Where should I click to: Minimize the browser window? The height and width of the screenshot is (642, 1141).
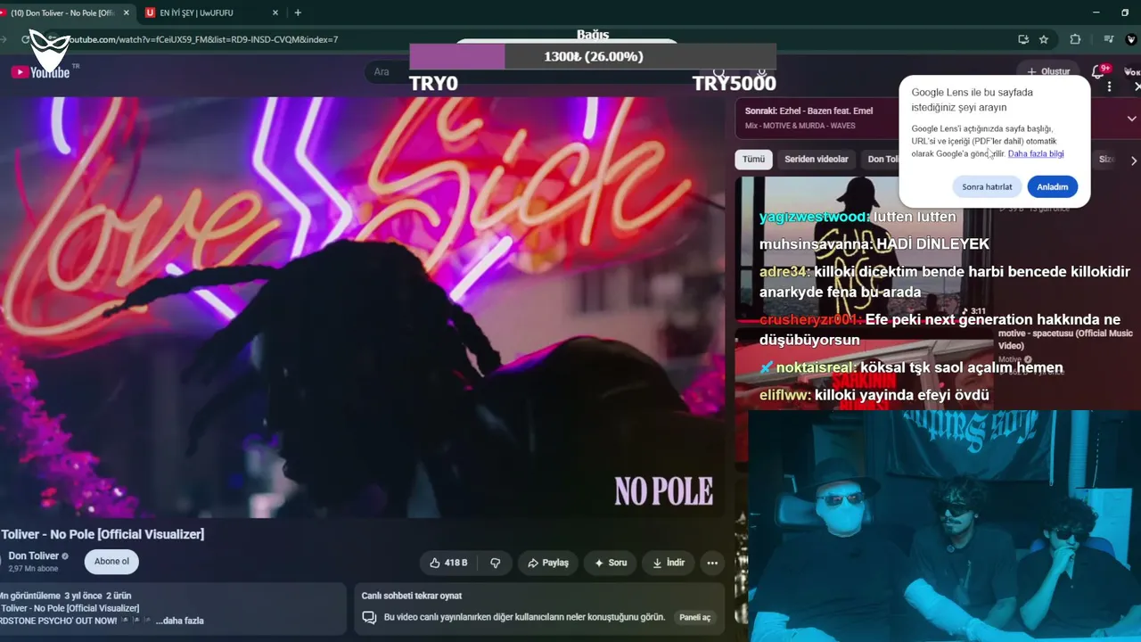[1098, 12]
